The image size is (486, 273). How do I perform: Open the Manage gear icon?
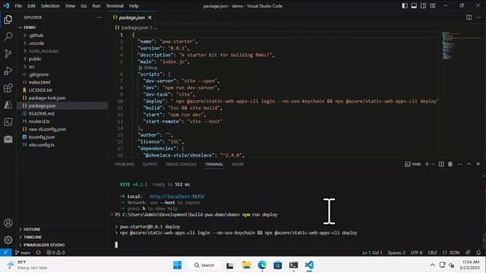[x=8, y=240]
